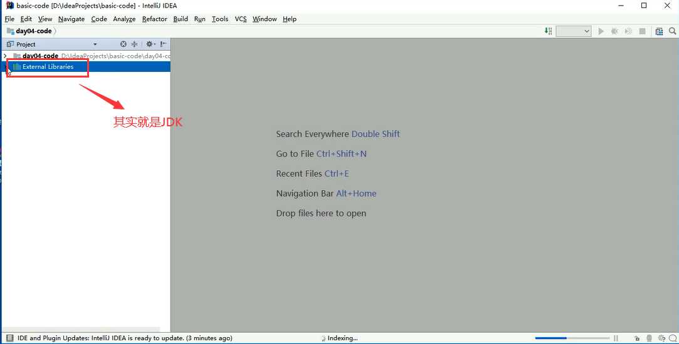Click the Project tool window title icon

(11, 44)
